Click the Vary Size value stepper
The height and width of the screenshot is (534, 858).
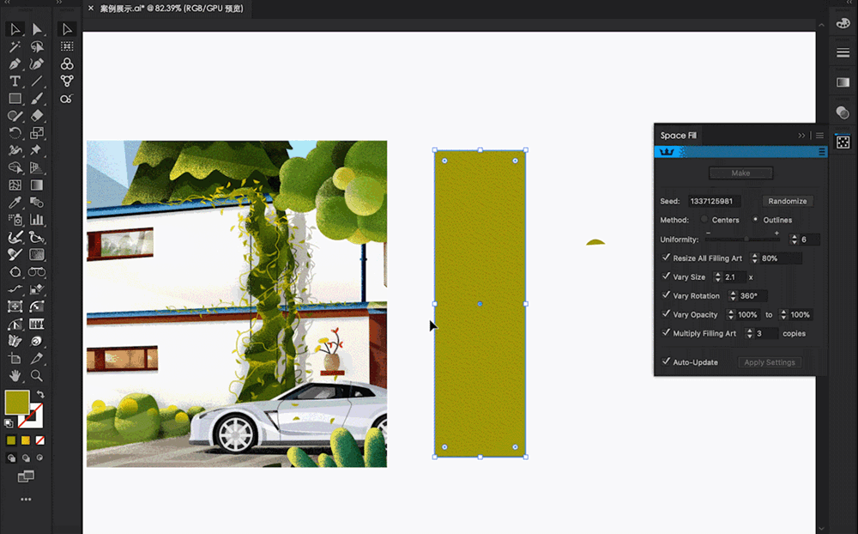717,277
